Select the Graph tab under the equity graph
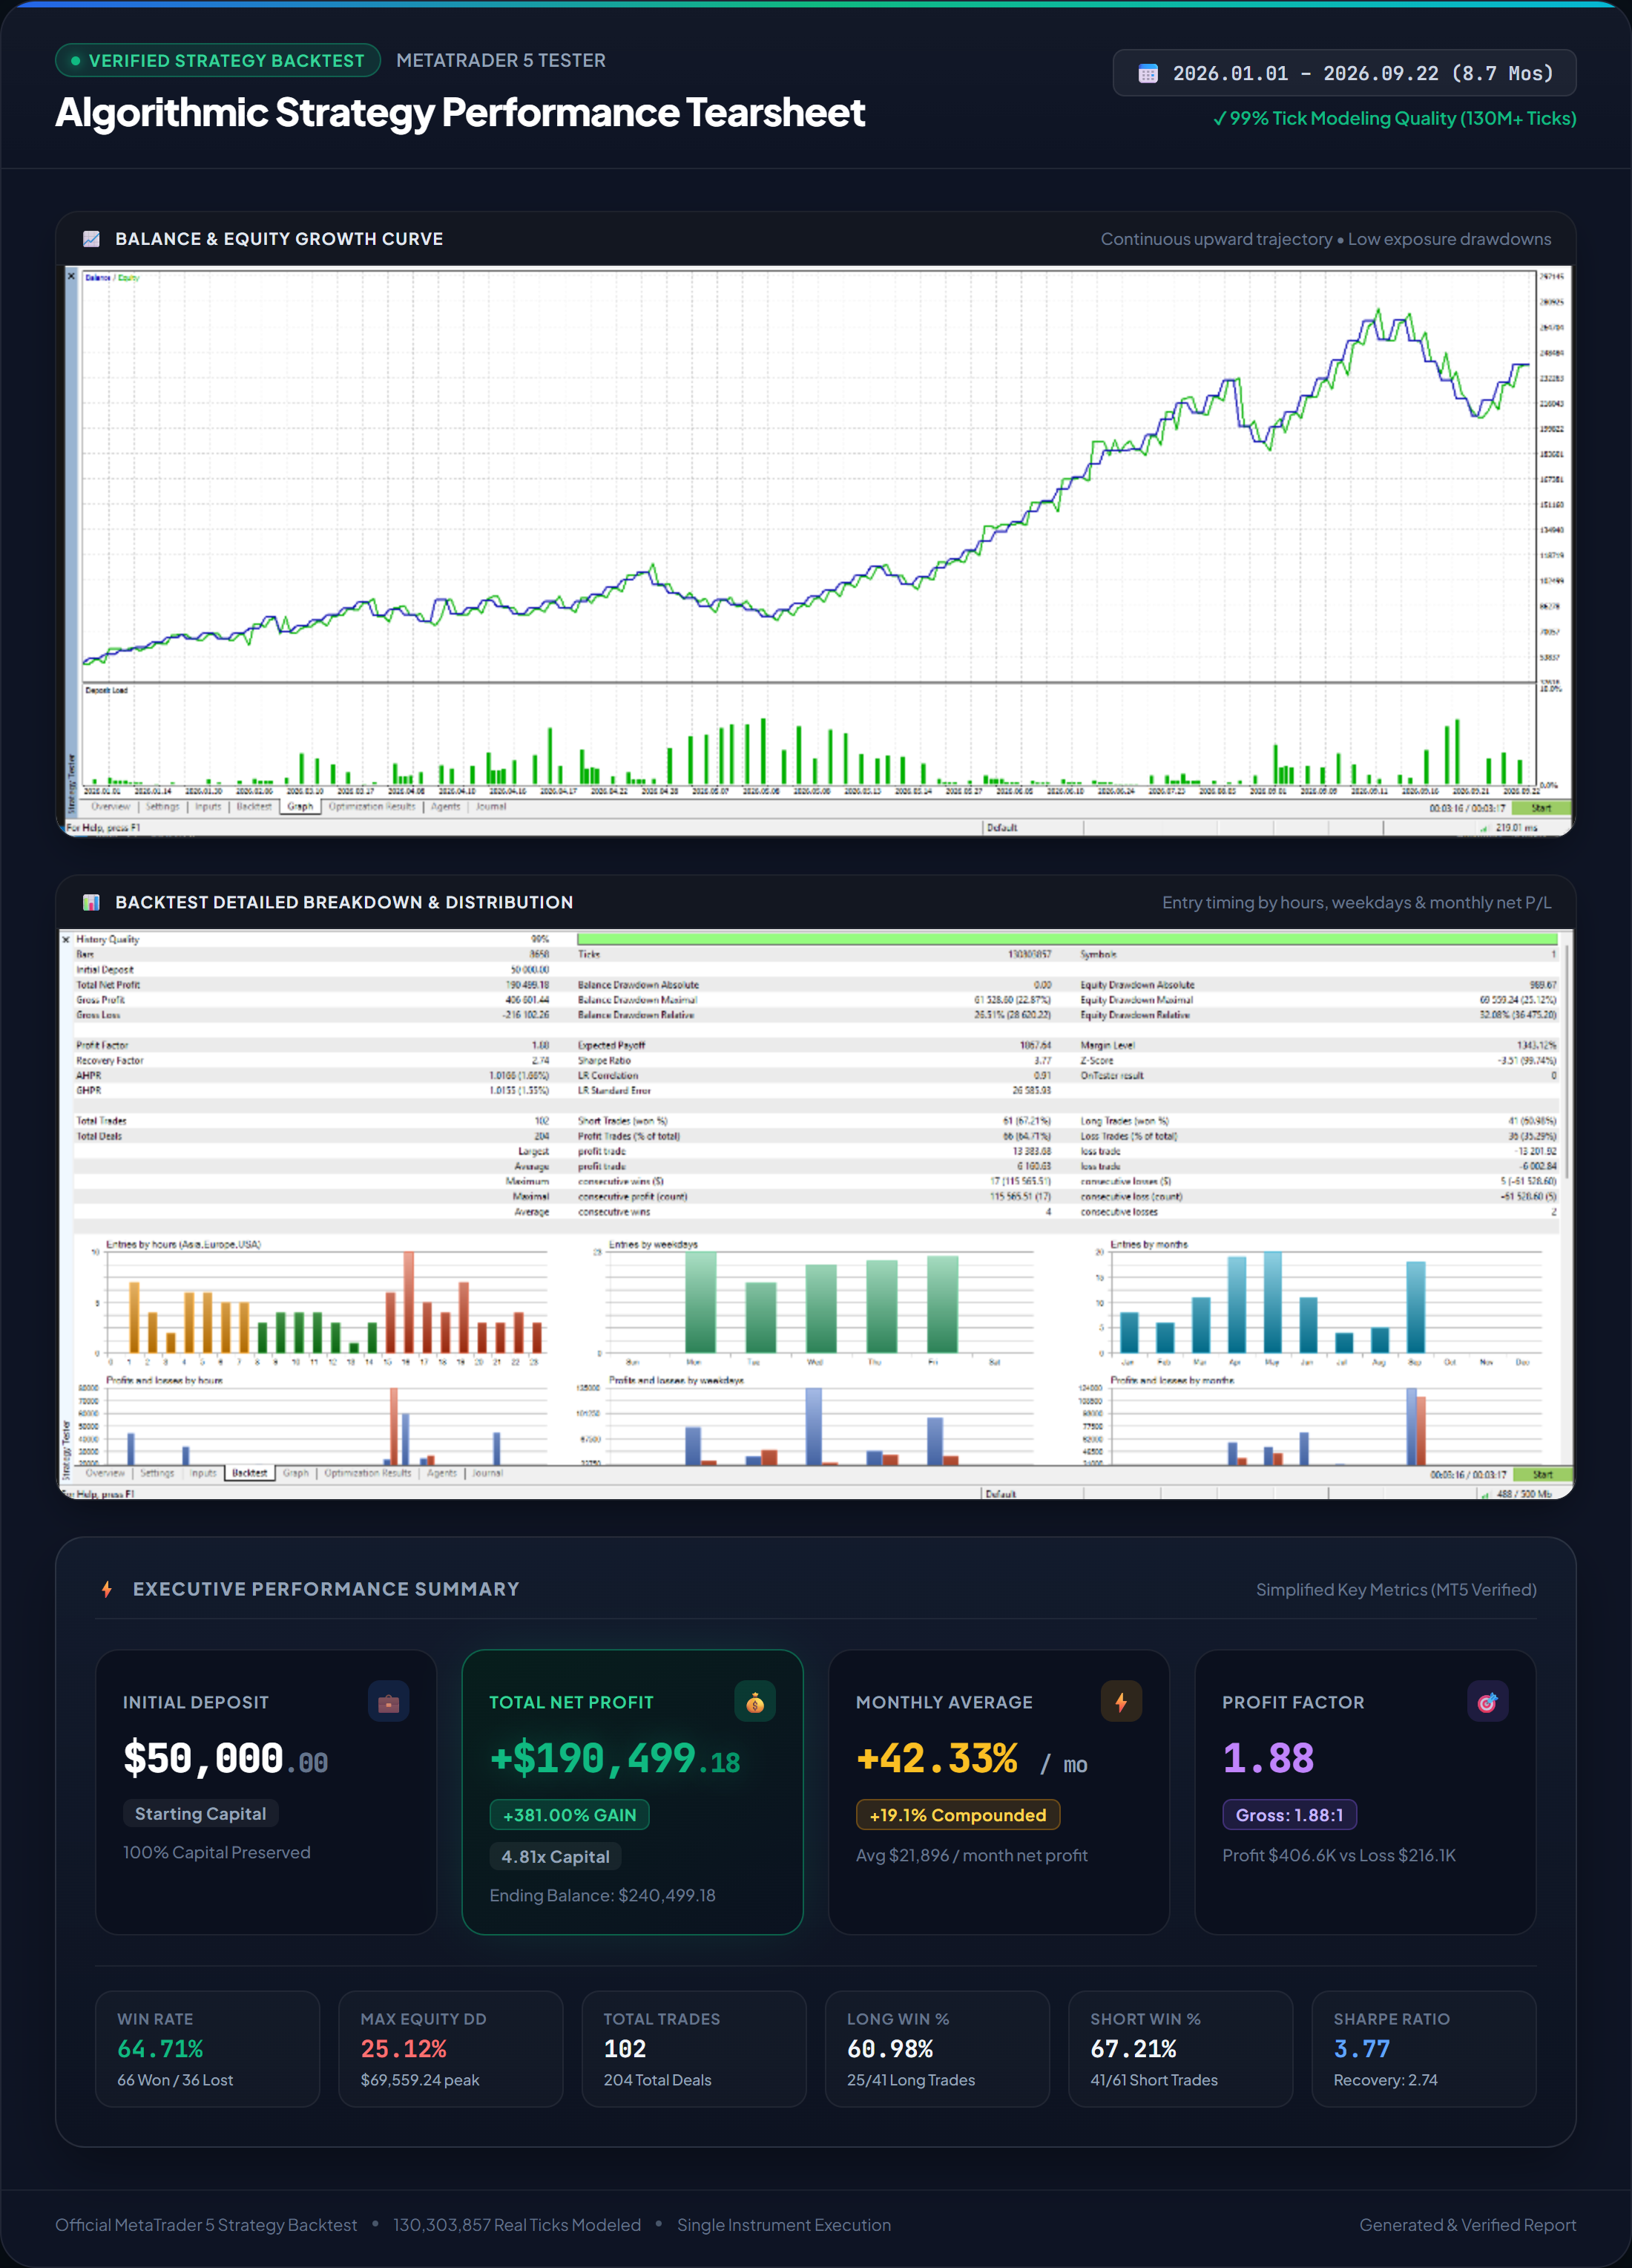Image resolution: width=1632 pixels, height=2268 pixels. click(x=300, y=806)
